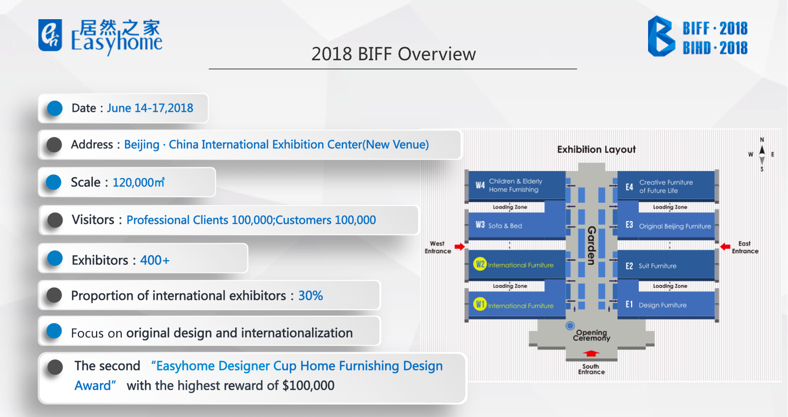Click the blue Opening Ceremony location marker
Image resolution: width=788 pixels, height=417 pixels.
click(x=570, y=326)
